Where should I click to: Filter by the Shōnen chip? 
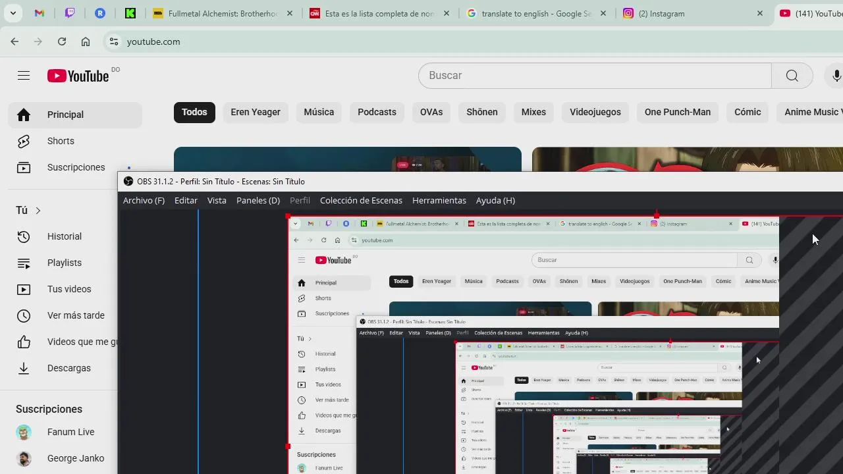tap(482, 112)
